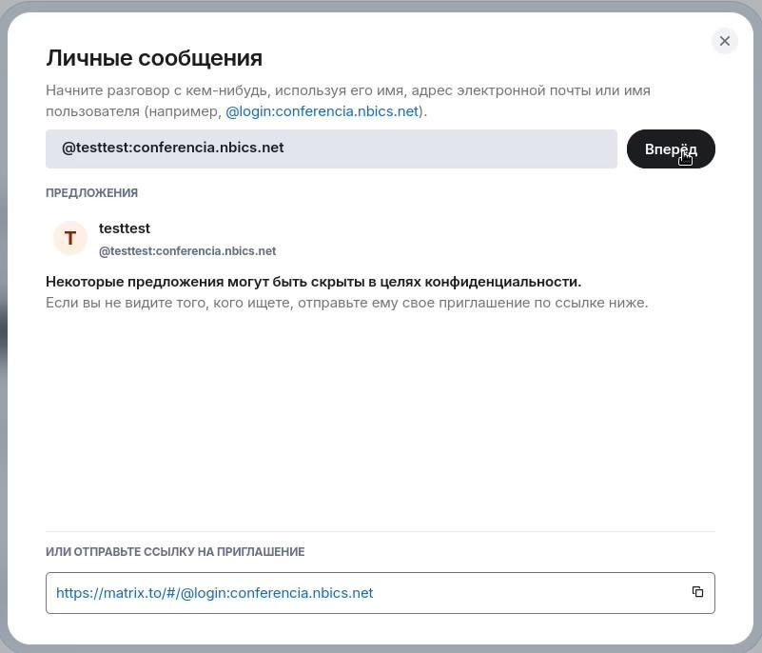762x653 pixels.
Task: Click the user ID input field
Action: point(331,148)
